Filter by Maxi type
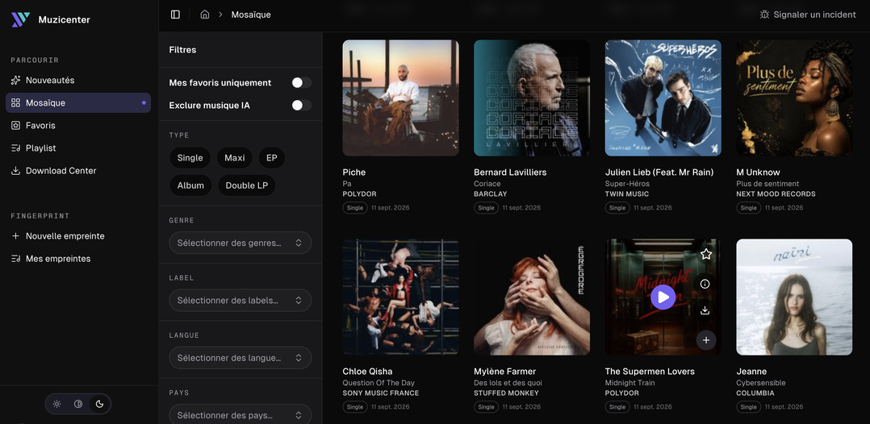Viewport: 870px width, 424px height. (235, 158)
